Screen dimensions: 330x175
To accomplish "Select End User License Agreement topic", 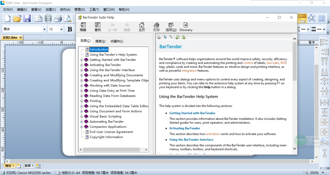I will (111, 132).
